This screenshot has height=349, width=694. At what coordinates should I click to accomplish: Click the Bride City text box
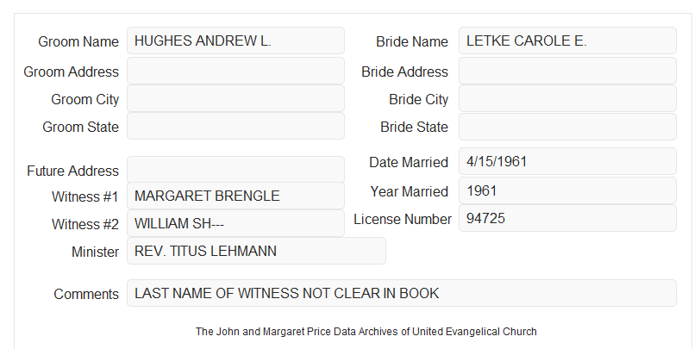(567, 98)
